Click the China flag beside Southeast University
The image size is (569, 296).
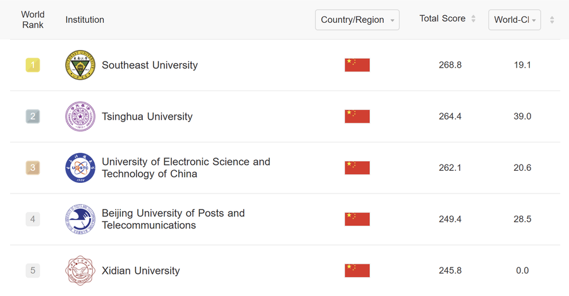tap(357, 65)
